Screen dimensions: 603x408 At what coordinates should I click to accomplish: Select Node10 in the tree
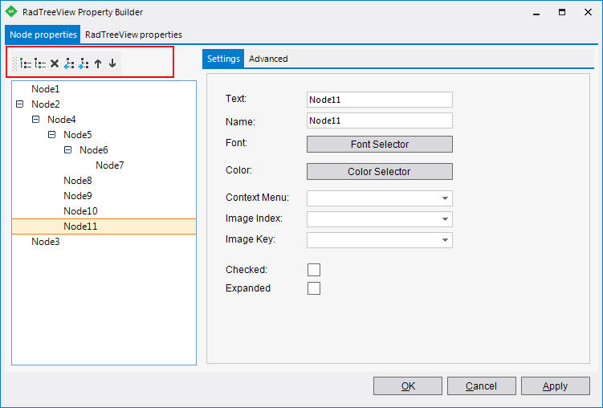(x=80, y=211)
